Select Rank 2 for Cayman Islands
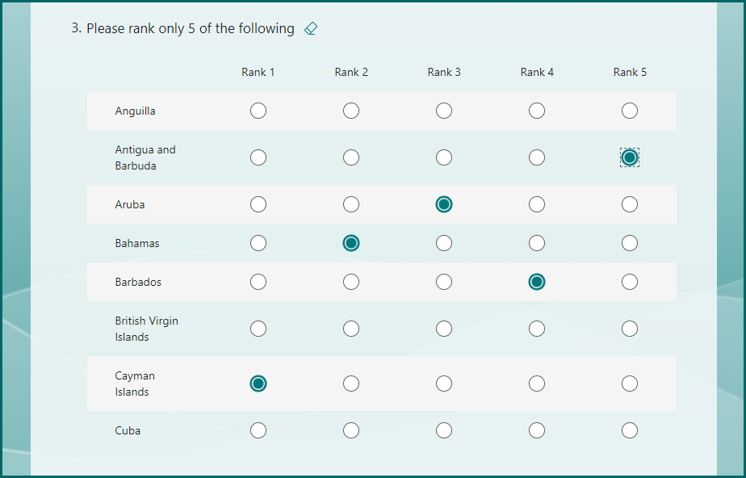 pos(351,384)
